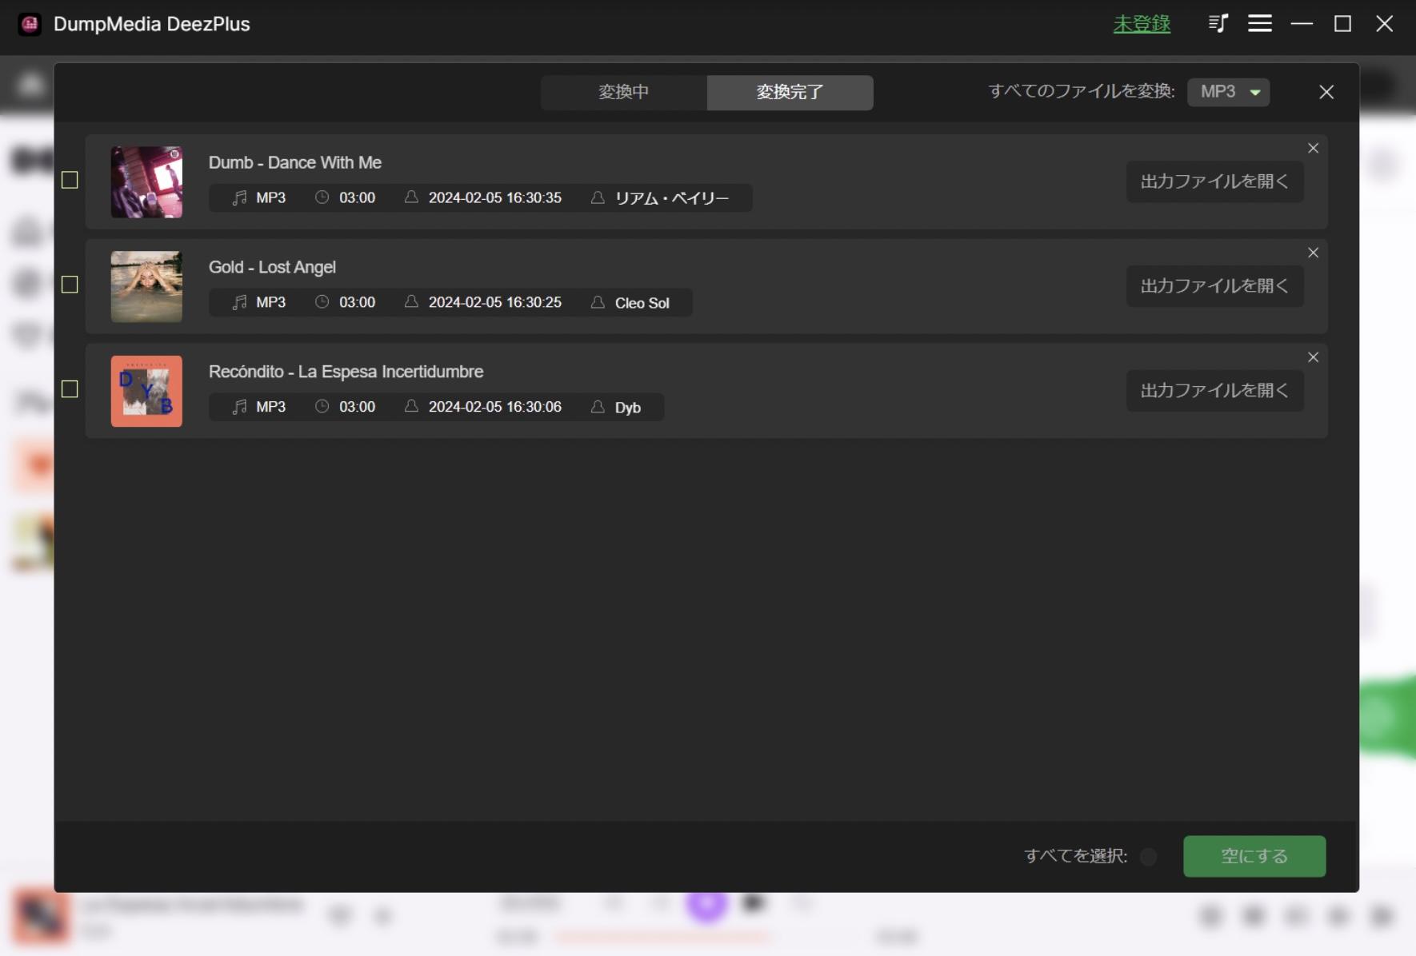
Task: Click timestamp 2024-02-05 16:30:35
Action: [x=494, y=197]
